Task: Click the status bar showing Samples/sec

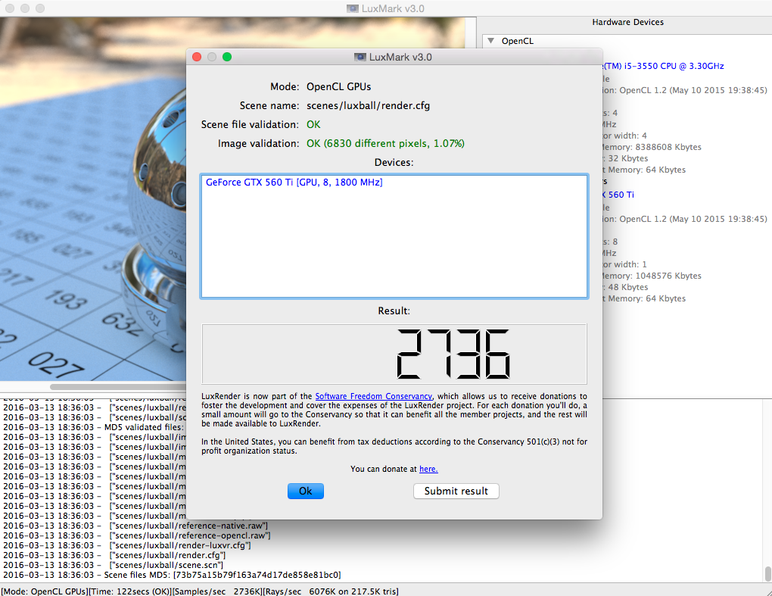Action: pos(200,591)
